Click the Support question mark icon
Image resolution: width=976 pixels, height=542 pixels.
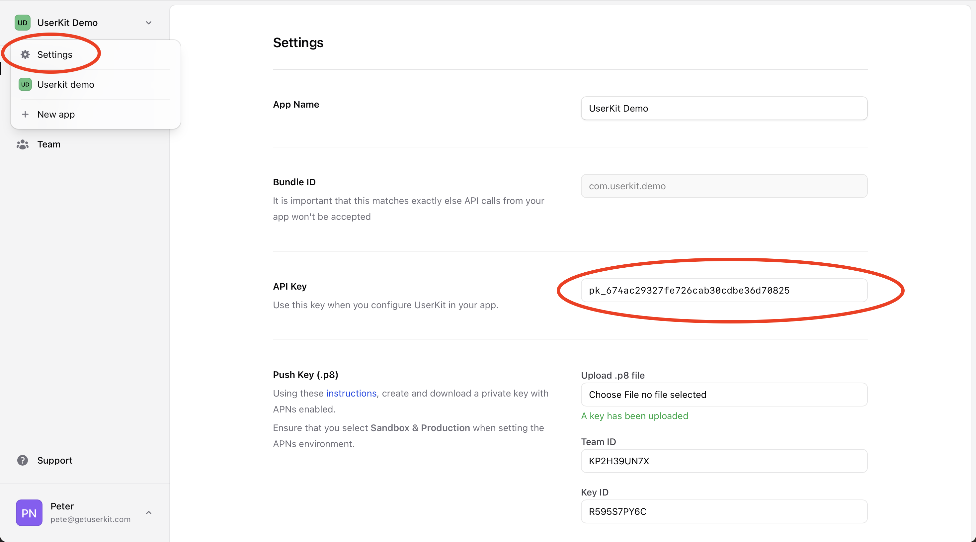click(22, 460)
